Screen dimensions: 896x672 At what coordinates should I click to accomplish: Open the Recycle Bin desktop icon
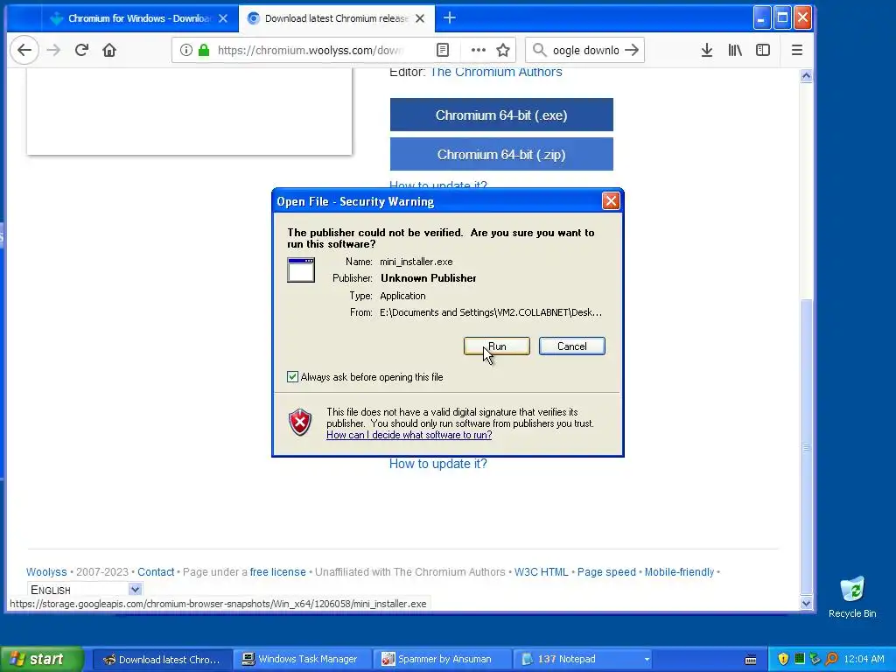tap(852, 597)
